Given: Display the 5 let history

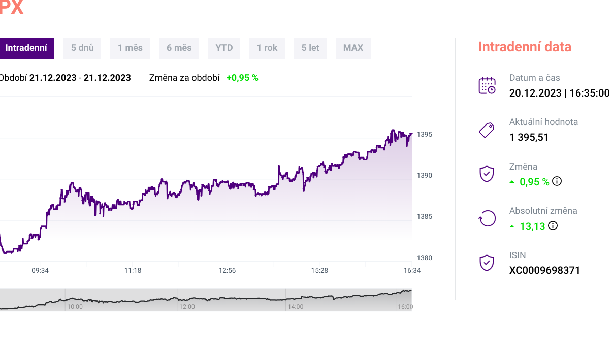Looking at the screenshot, I should [x=310, y=48].
